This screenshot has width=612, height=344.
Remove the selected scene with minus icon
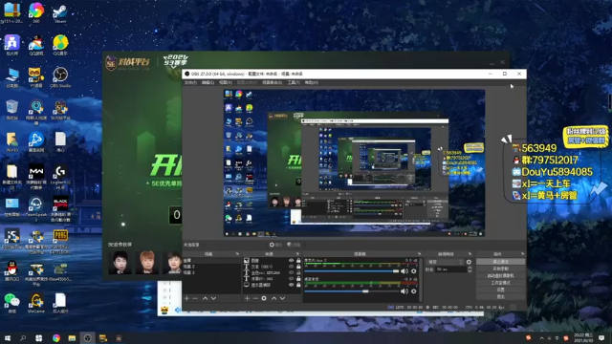pyautogui.click(x=195, y=298)
